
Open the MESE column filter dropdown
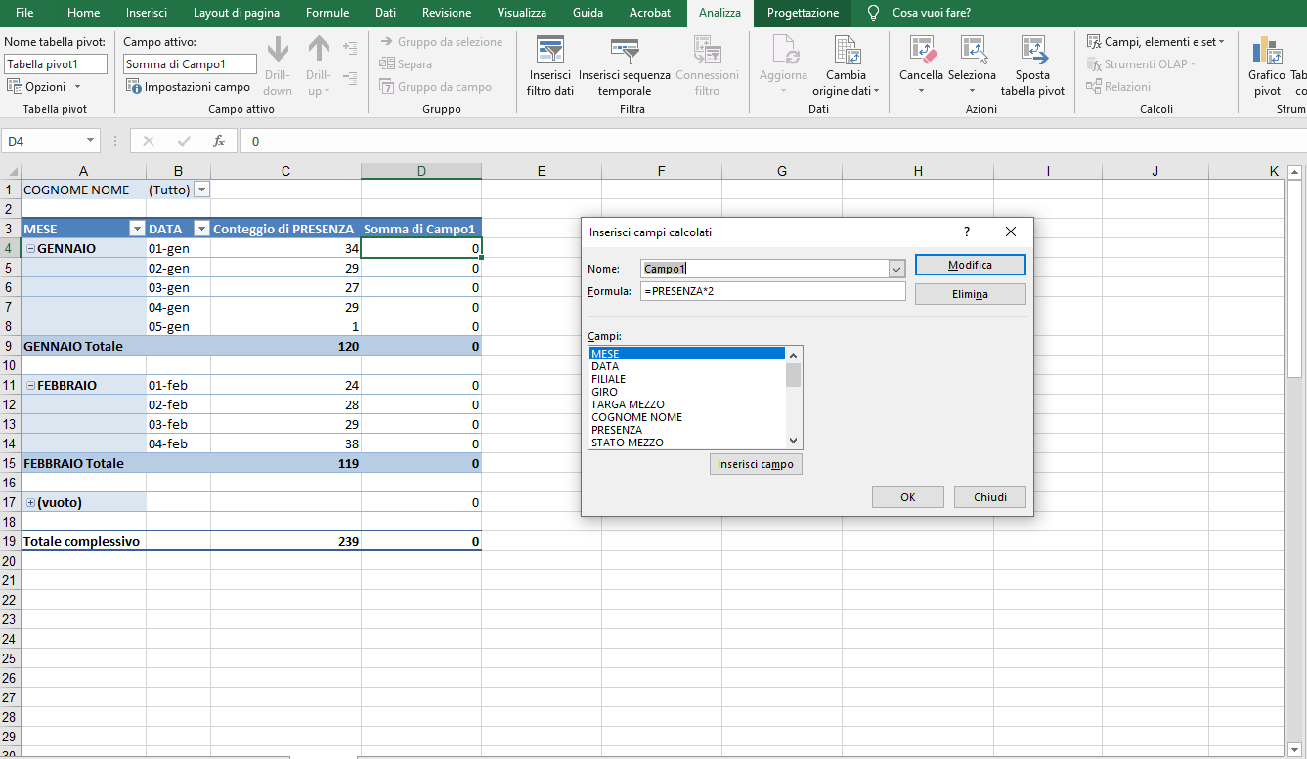click(x=137, y=229)
